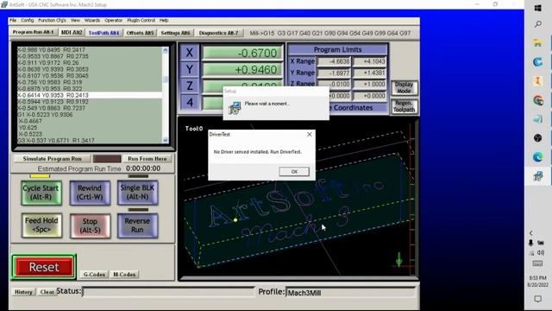The width and height of the screenshot is (552, 311).
Task: Open the View menu
Action: (x=75, y=21)
